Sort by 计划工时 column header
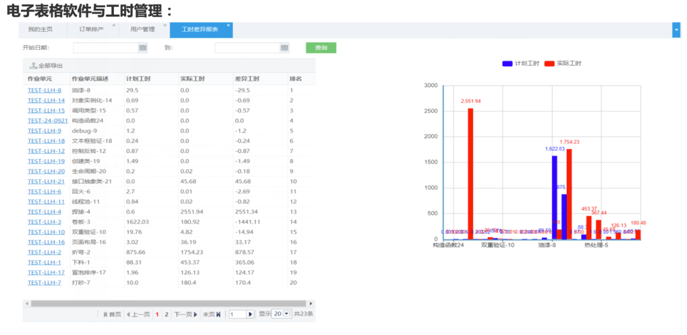This screenshot has width=687, height=335. (139, 79)
